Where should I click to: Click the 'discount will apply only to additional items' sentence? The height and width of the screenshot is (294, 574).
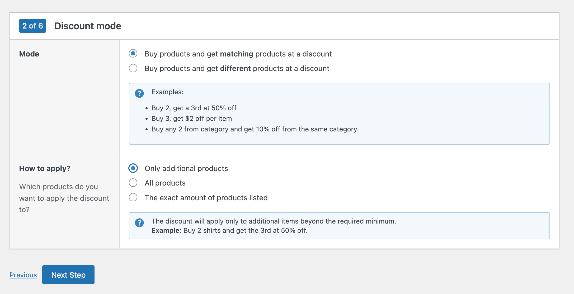(274, 221)
